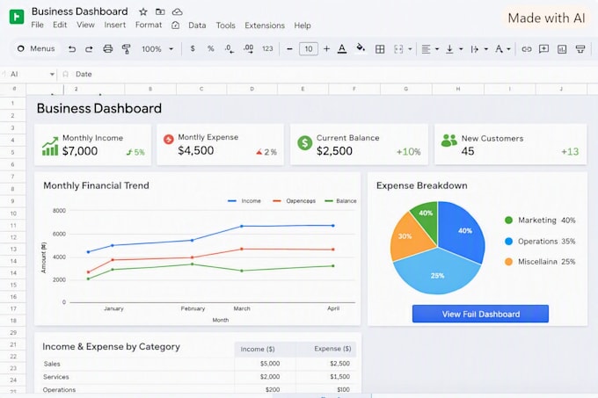
Task: Click the icon between Format and Data
Action: [x=175, y=25]
